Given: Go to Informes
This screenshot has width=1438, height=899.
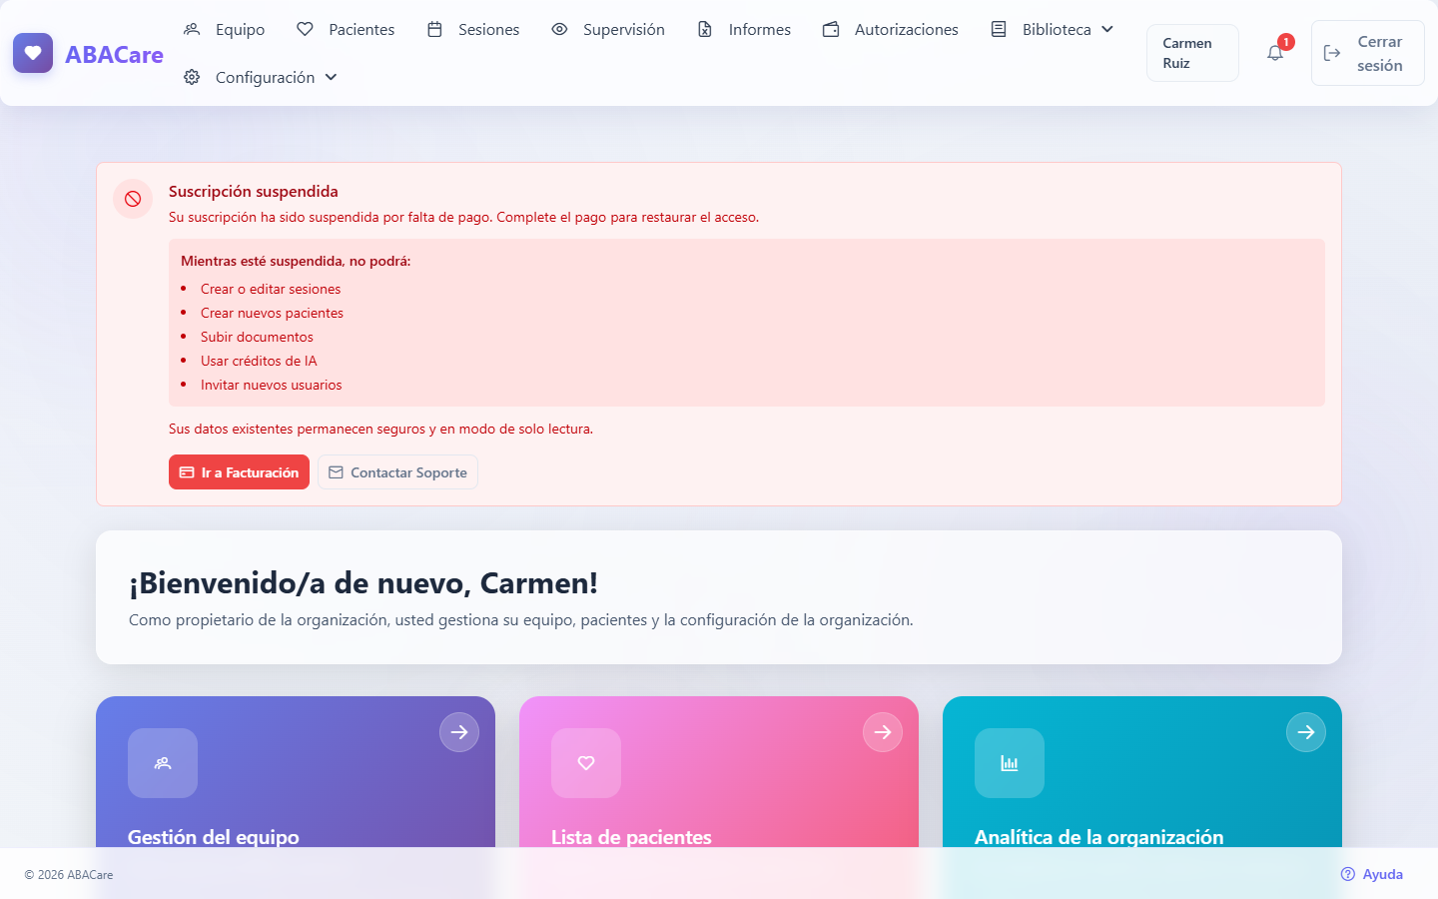Looking at the screenshot, I should click(x=744, y=30).
